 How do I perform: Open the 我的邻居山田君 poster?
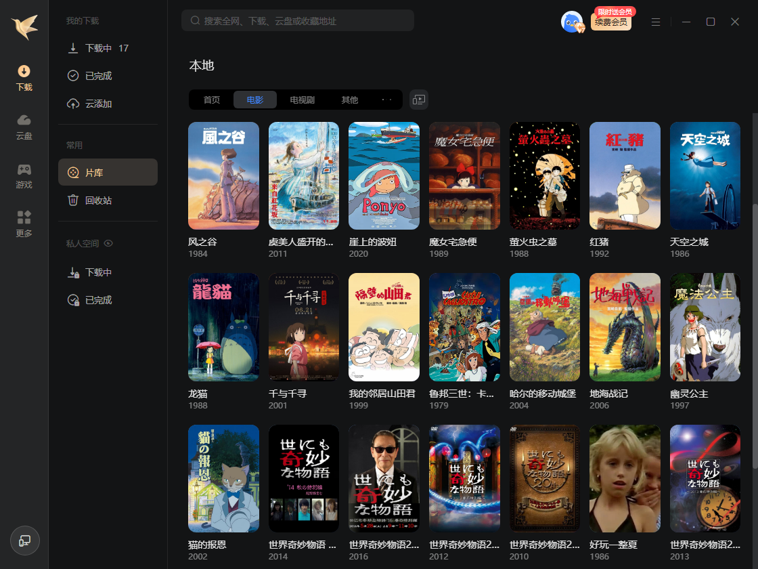pyautogui.click(x=384, y=327)
